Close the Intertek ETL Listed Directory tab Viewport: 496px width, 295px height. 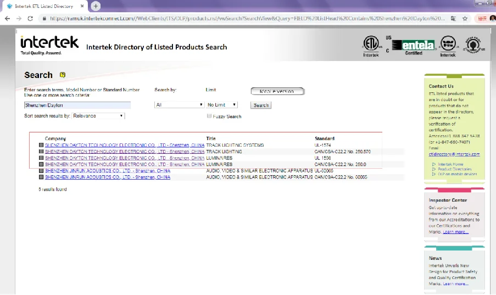(82, 6)
